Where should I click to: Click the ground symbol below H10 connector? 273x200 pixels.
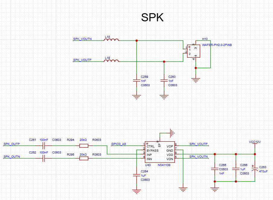pyautogui.click(x=196, y=80)
